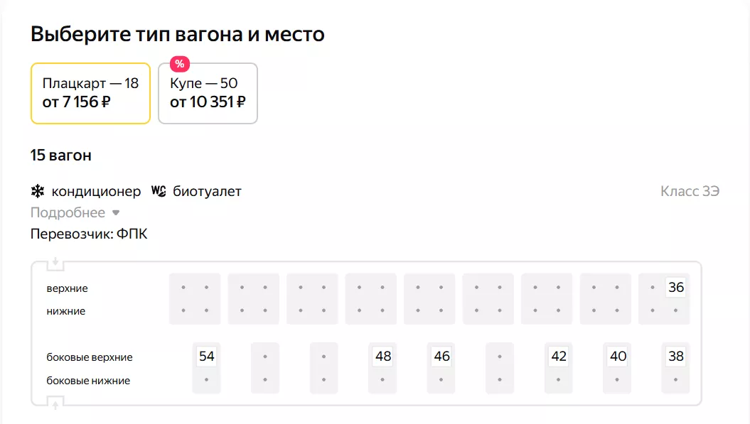Select side upper seat 48
Image resolution: width=750 pixels, height=424 pixels.
pyautogui.click(x=382, y=356)
